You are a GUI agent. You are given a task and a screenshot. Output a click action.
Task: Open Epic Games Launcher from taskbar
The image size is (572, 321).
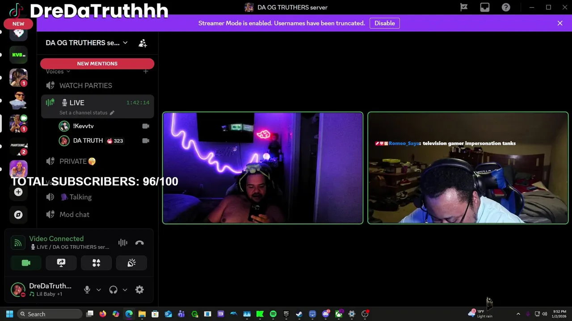click(286, 314)
